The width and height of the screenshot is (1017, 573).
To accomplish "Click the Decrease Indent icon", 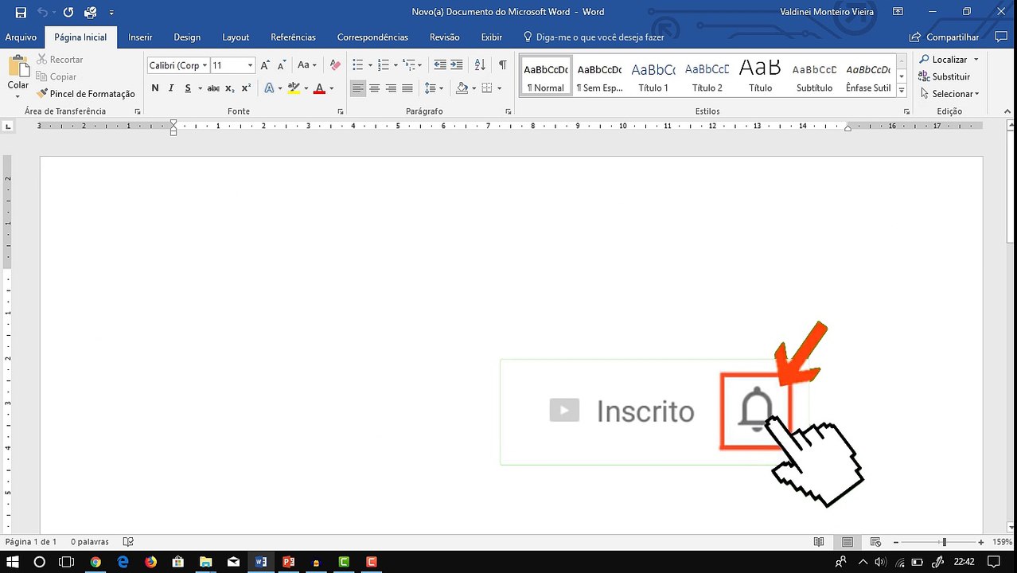I will (439, 65).
